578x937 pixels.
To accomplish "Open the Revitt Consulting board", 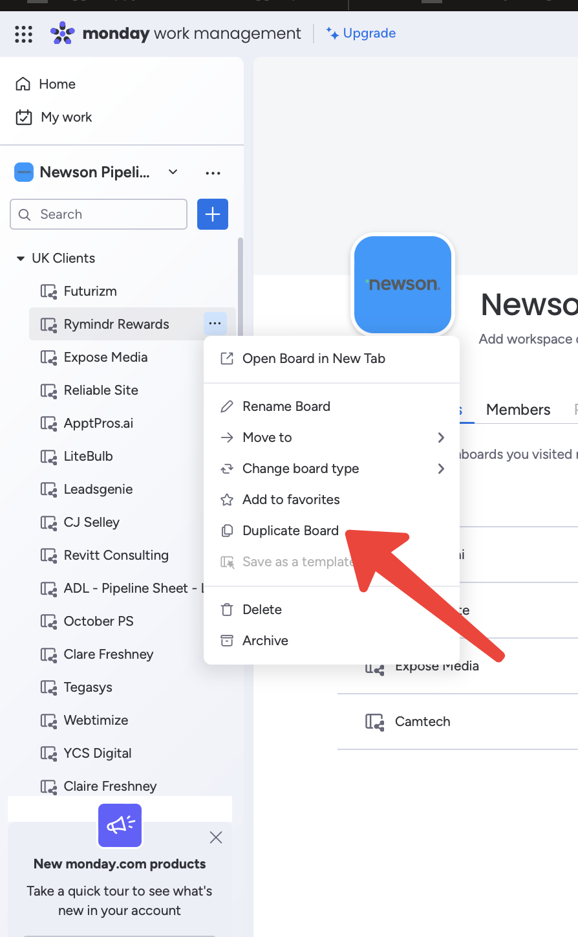I will pos(116,555).
